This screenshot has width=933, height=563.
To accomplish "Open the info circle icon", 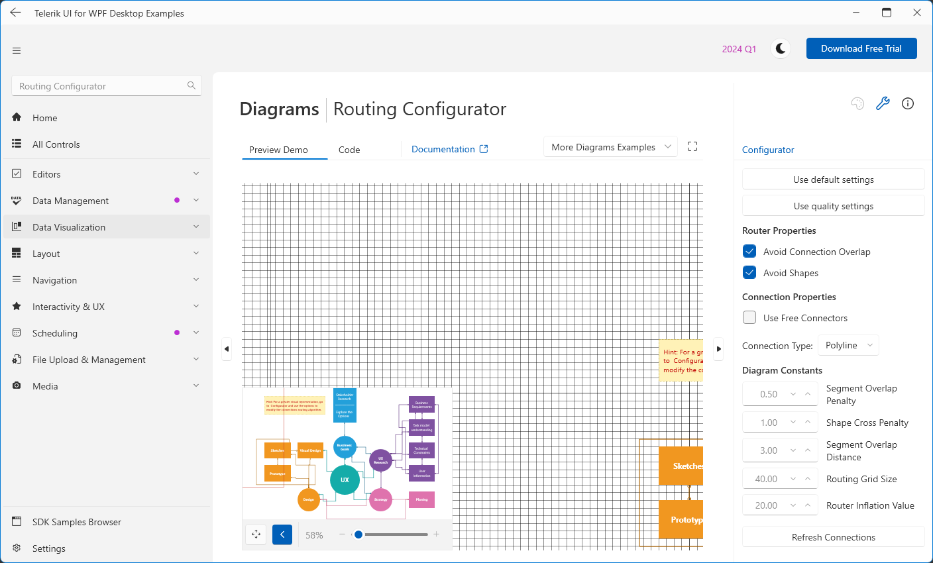I will click(908, 103).
